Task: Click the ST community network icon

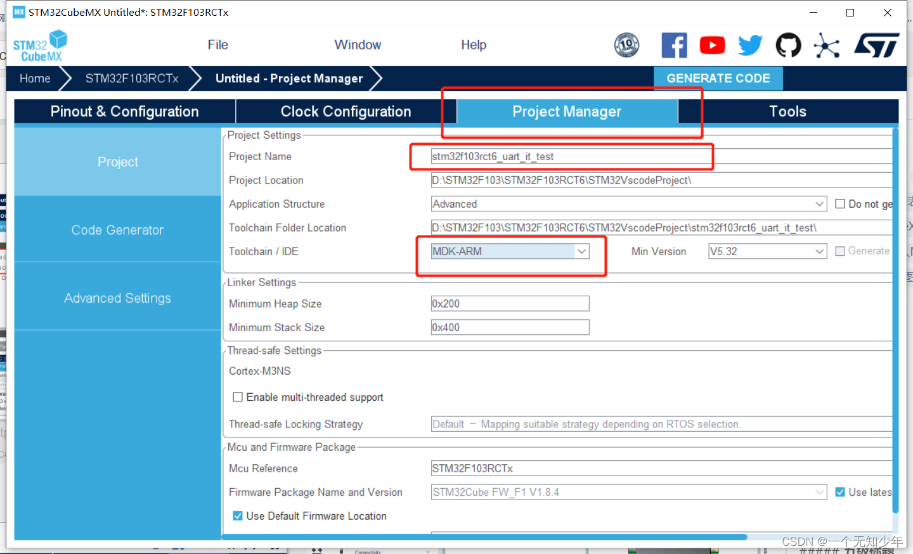Action: [826, 46]
